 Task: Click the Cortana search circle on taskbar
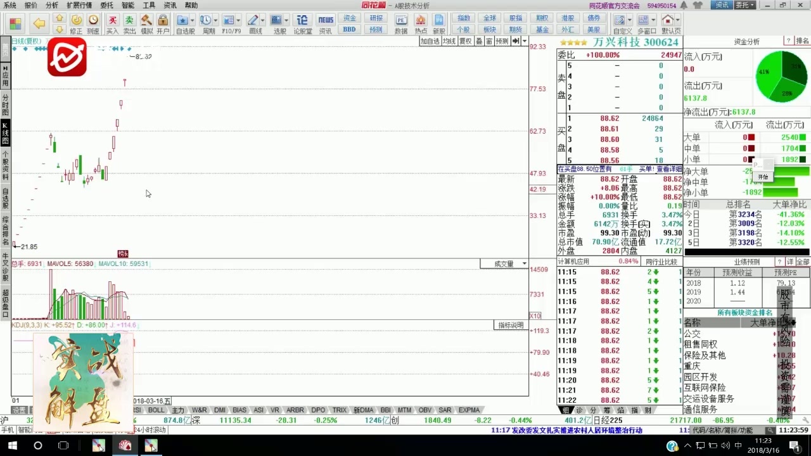click(x=38, y=446)
